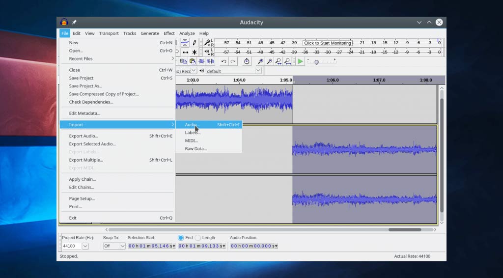Click Exit in File menu

117,218
